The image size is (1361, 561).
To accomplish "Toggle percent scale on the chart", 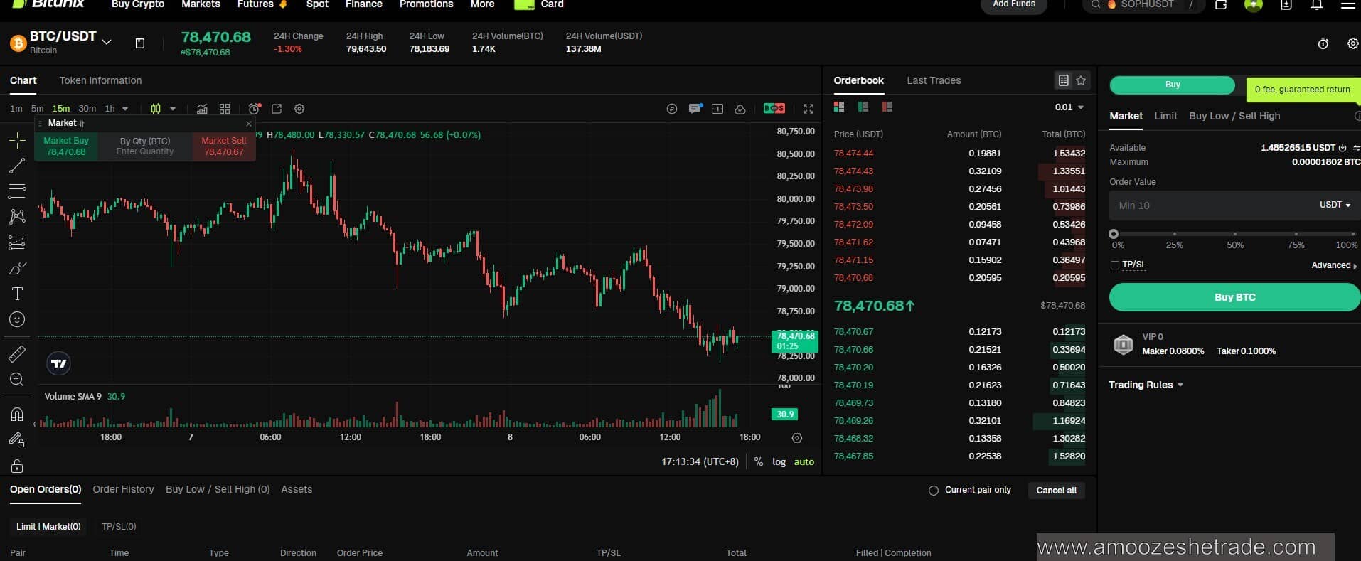I will point(759,462).
